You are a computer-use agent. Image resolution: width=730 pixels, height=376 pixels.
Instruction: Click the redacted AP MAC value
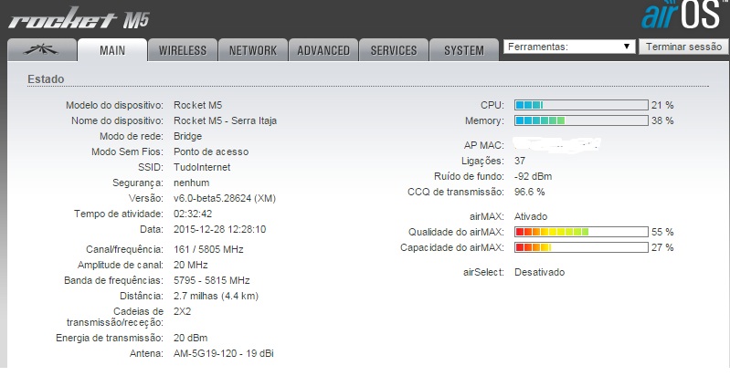(x=556, y=144)
